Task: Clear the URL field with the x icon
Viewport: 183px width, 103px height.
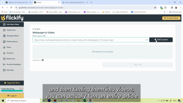Action: 147,40
